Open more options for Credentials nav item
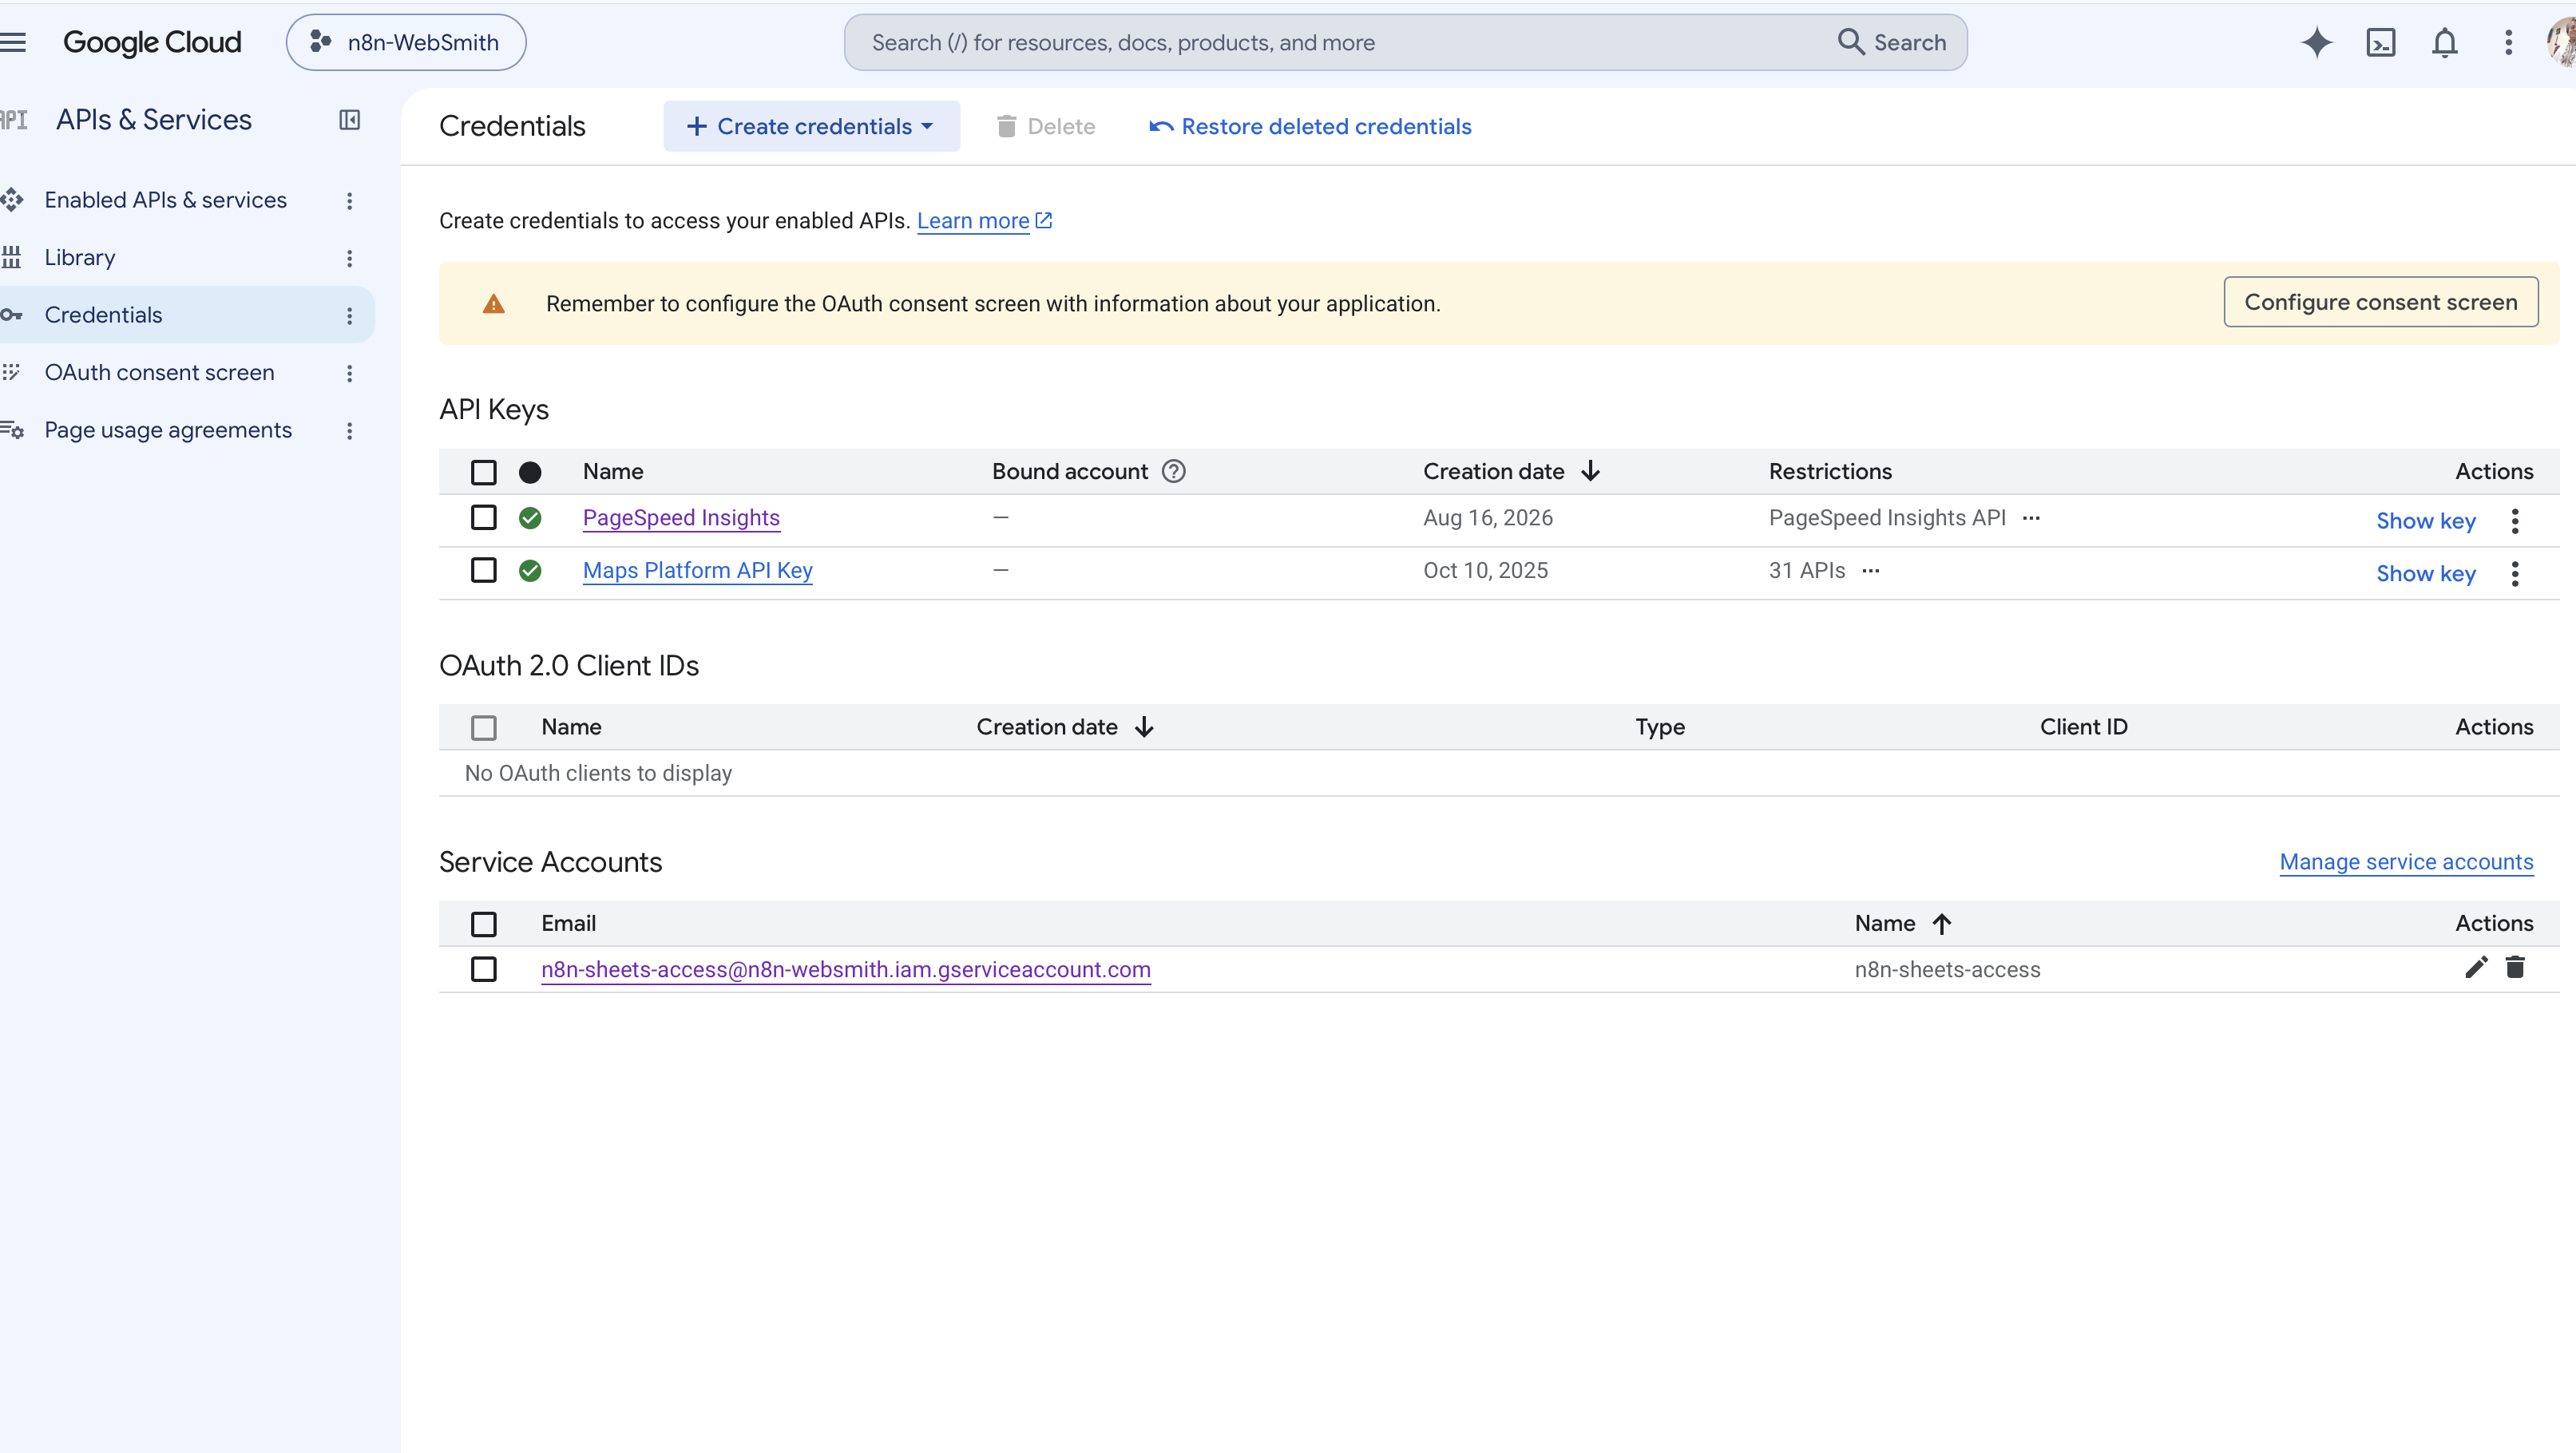 [x=349, y=316]
